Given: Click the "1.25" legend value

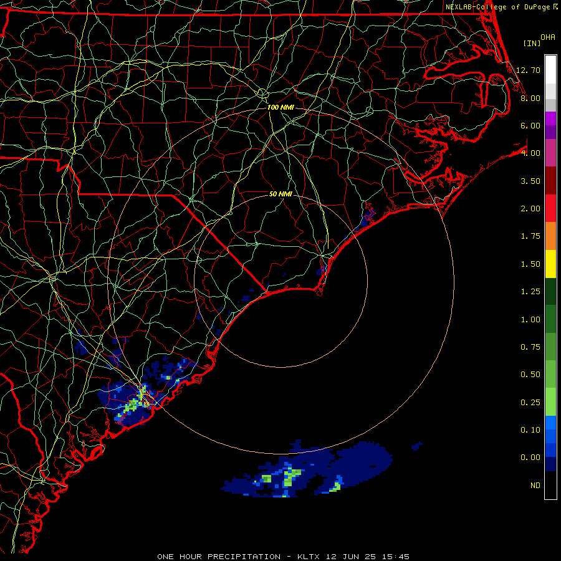Looking at the screenshot, I should [530, 292].
